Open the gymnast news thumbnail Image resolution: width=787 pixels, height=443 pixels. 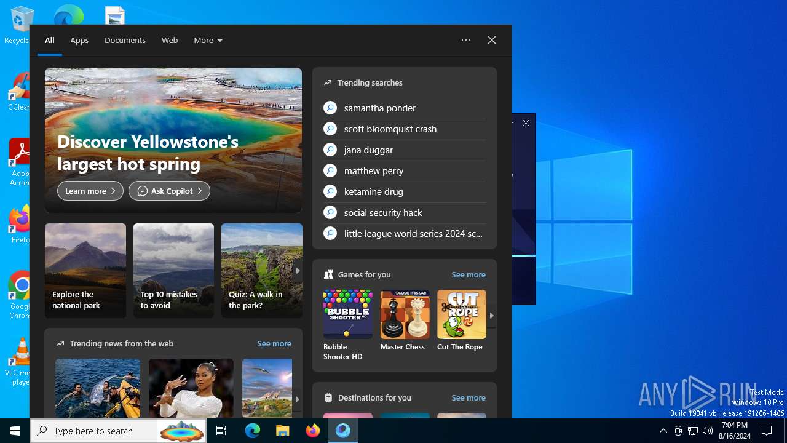(x=191, y=388)
